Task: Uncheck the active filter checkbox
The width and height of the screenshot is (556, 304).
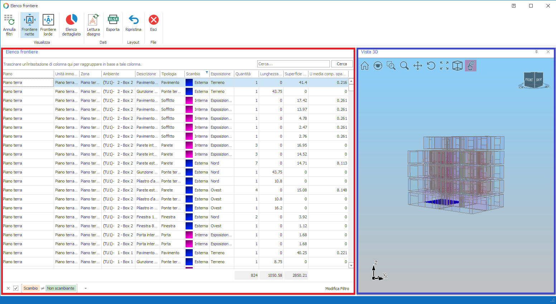Action: point(16,288)
